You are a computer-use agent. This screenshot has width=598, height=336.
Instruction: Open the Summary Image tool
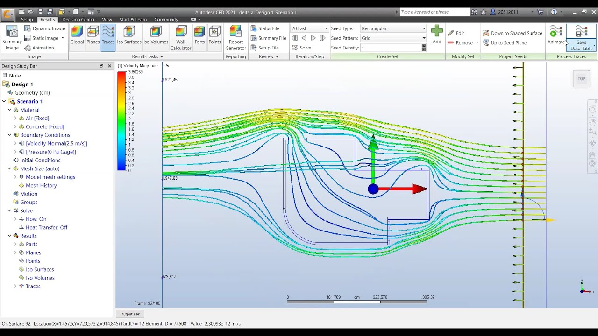tap(12, 38)
